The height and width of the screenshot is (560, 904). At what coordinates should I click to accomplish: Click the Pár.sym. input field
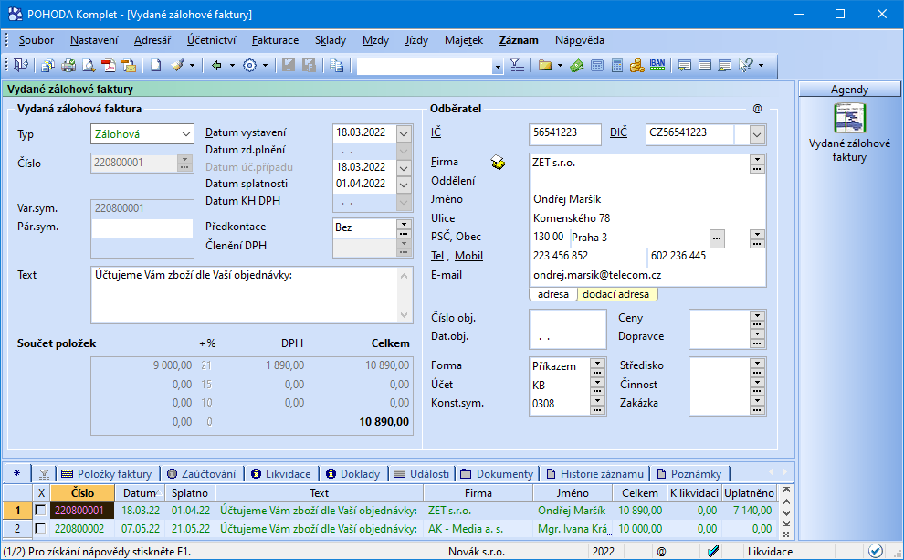(142, 227)
